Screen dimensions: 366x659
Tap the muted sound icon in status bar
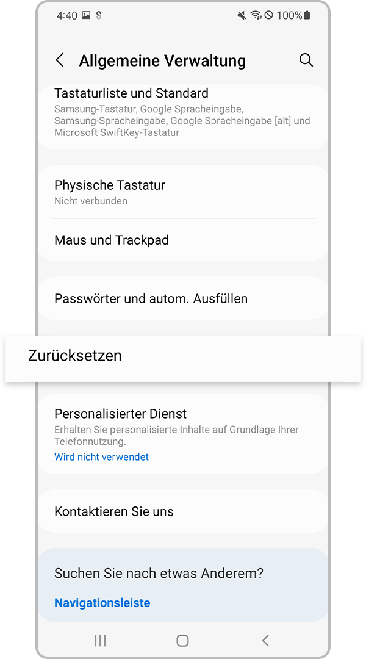tap(242, 15)
